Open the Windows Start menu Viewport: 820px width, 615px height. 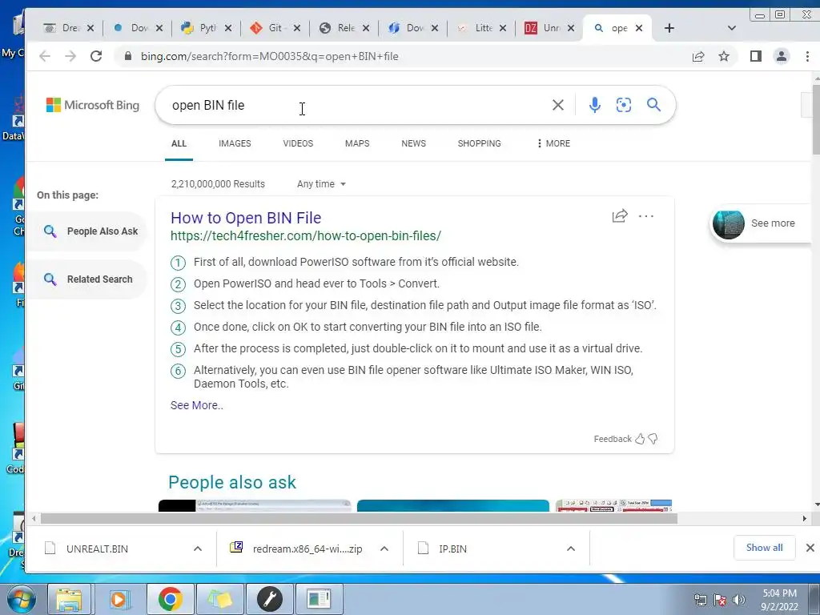pos(22,599)
